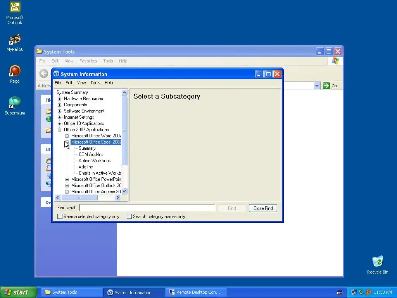Expand the Microsoft Office Word 2007 node
Image resolution: width=397 pixels, height=298 pixels.
coord(67,136)
